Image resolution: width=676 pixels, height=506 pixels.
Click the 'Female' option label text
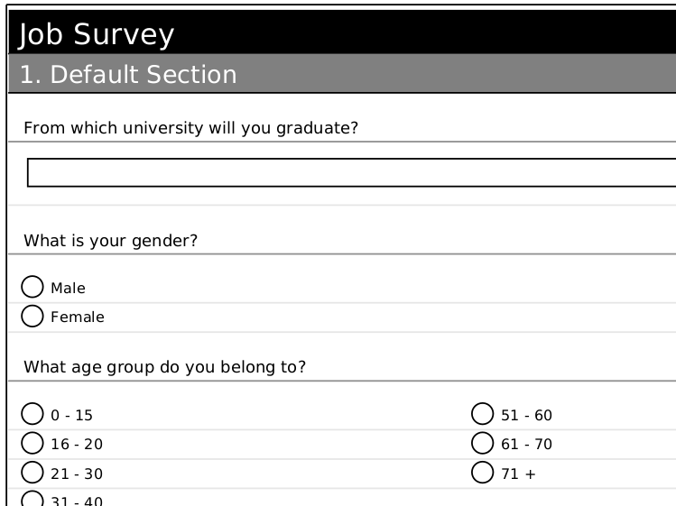click(x=78, y=317)
